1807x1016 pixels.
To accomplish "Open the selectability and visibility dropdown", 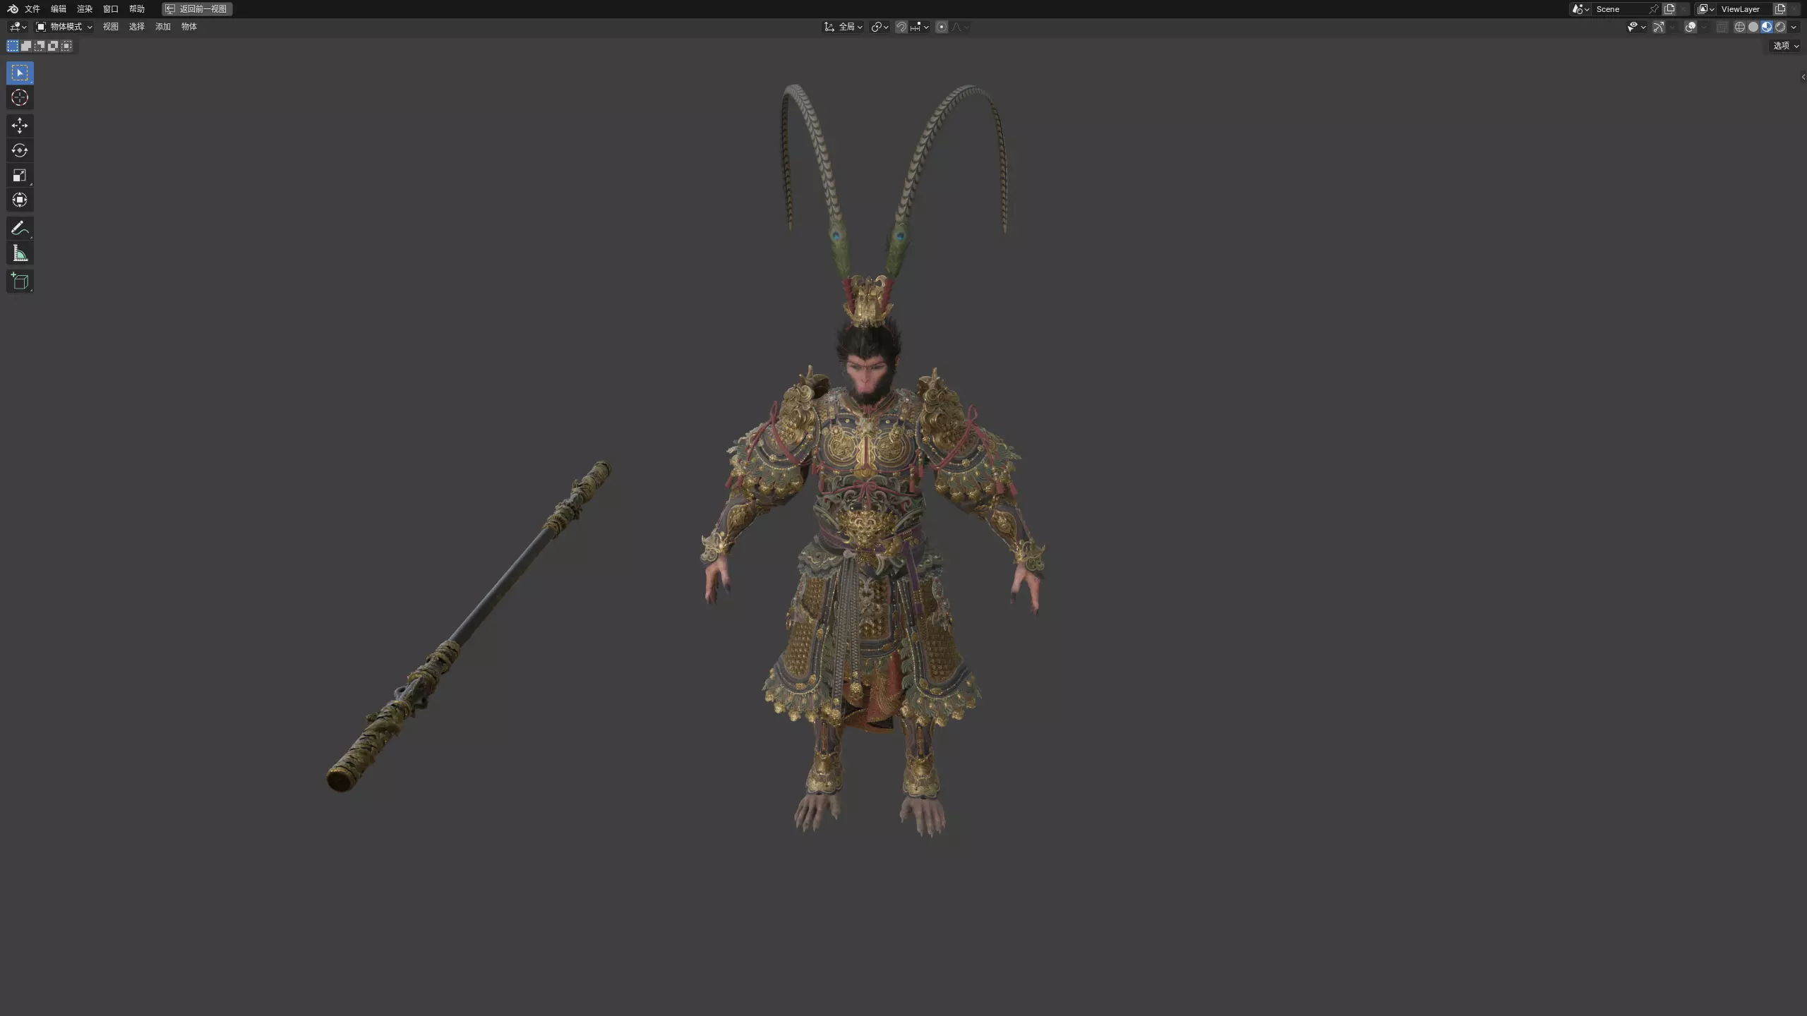I will [1637, 27].
